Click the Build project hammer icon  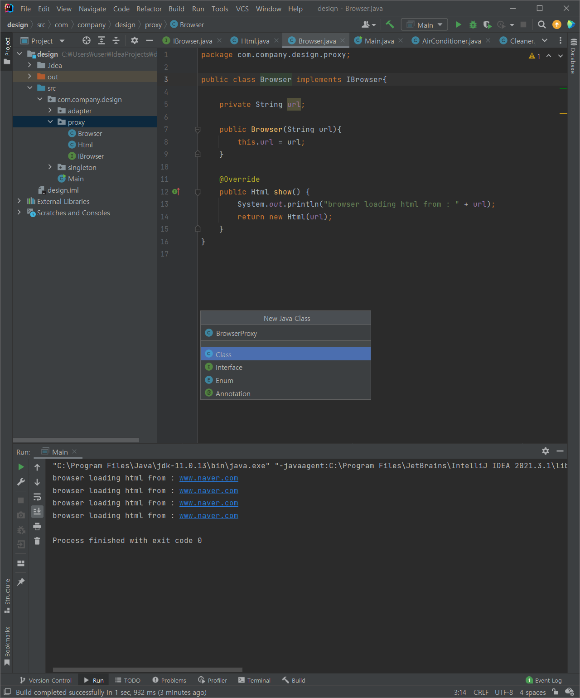click(390, 24)
